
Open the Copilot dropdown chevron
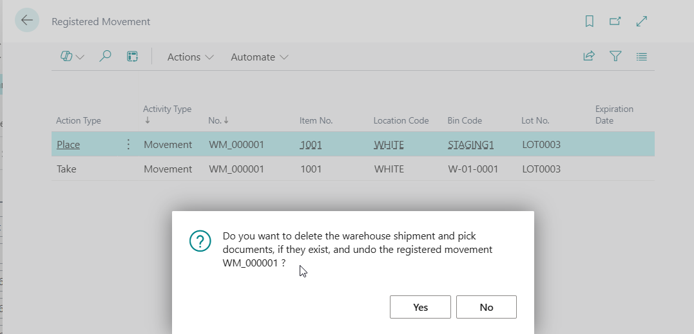pos(81,57)
